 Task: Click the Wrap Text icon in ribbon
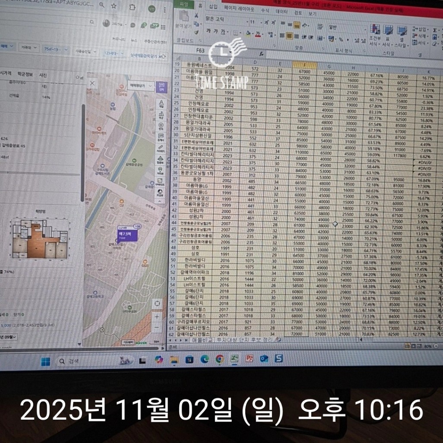point(320,27)
